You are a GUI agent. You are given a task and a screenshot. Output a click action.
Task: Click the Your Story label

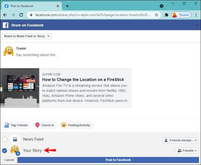click(32, 150)
